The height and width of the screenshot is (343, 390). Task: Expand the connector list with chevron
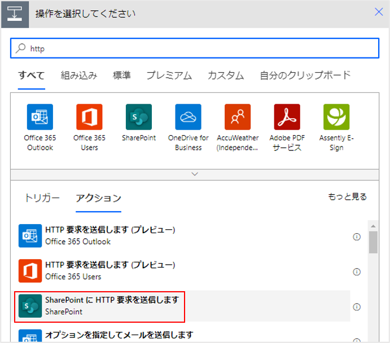[195, 174]
